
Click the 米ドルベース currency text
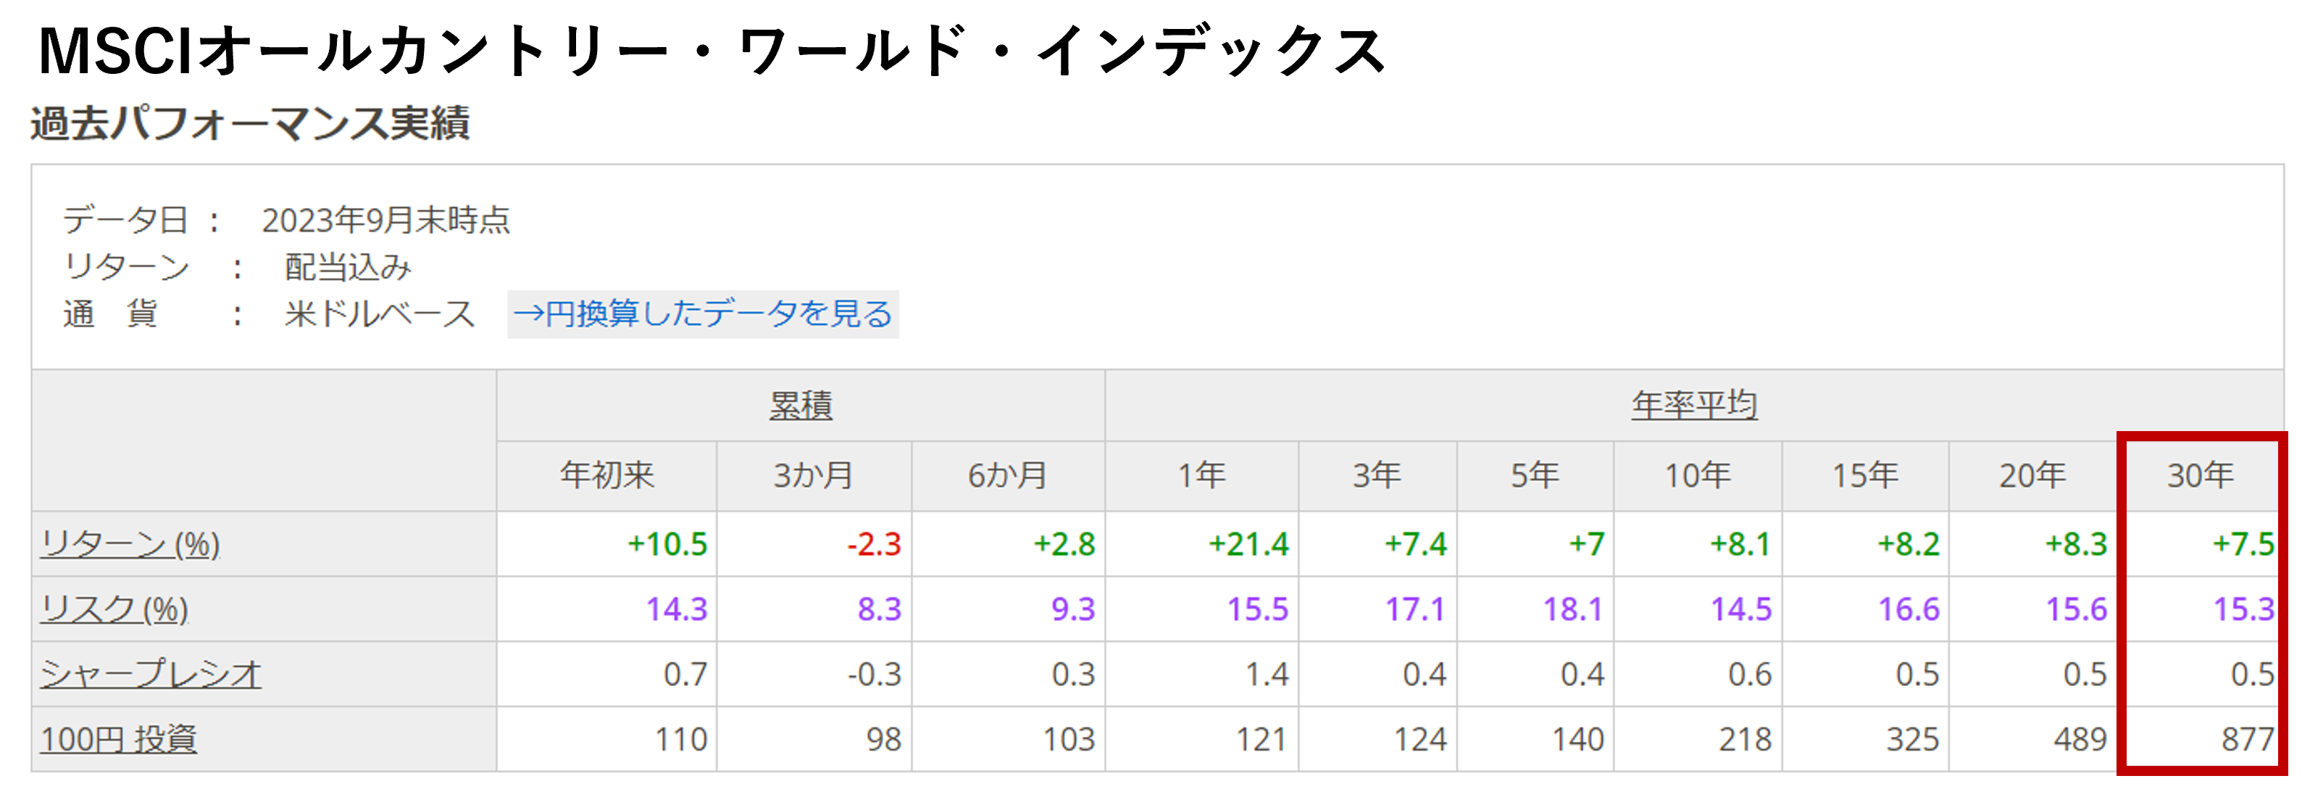coord(379,314)
